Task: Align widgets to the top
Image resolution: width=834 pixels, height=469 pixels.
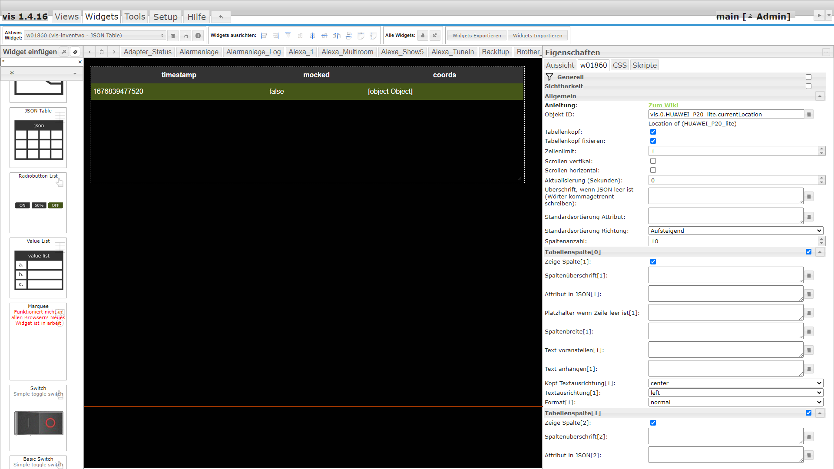Action: pyautogui.click(x=288, y=36)
